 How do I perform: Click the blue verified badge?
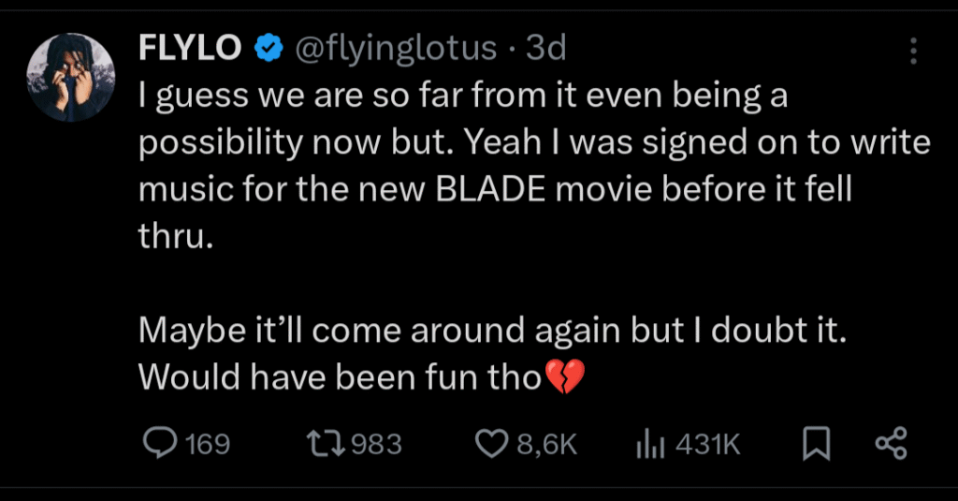tap(269, 49)
